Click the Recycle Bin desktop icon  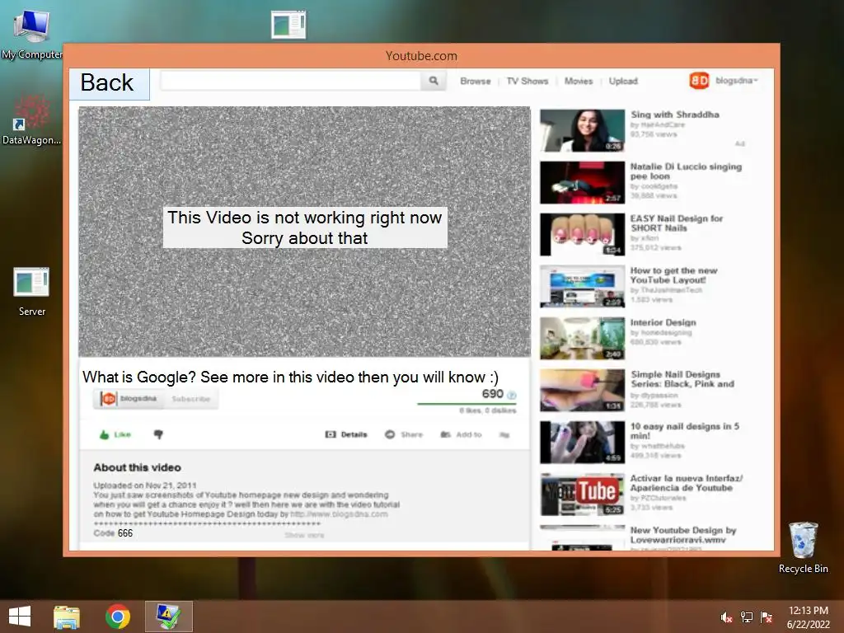803,547
